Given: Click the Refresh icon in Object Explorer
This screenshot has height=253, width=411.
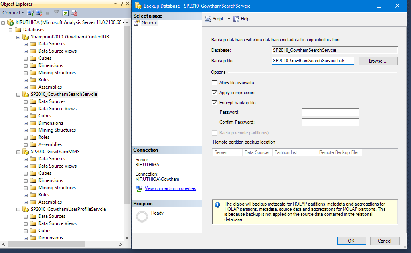Looking at the screenshot, I should (x=65, y=13).
